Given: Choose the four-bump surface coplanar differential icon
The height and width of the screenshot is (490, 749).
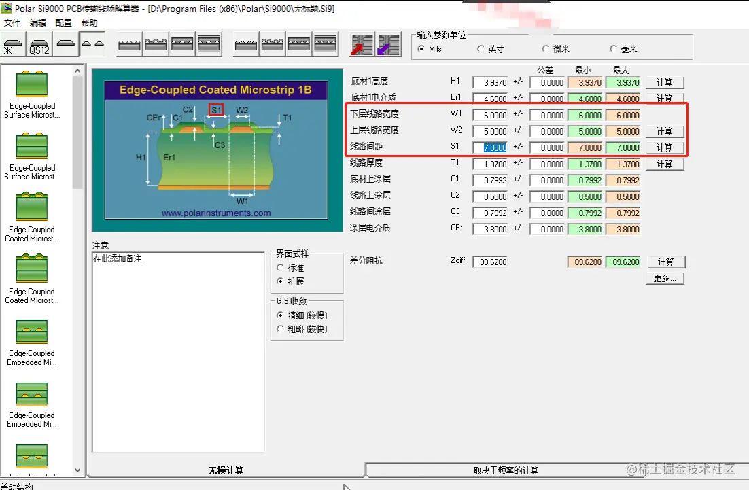Looking at the screenshot, I should (x=246, y=45).
